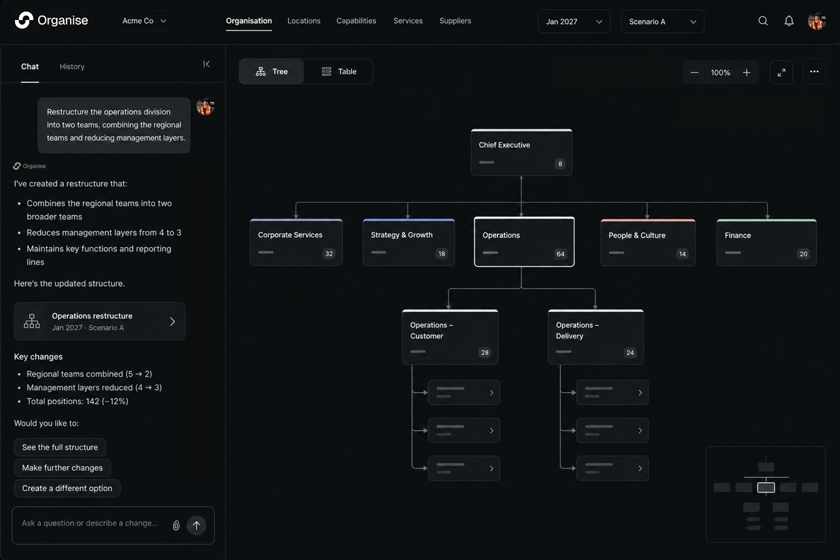Zoom out the tree with minus icon
Screen dimensions: 840x560
point(694,73)
